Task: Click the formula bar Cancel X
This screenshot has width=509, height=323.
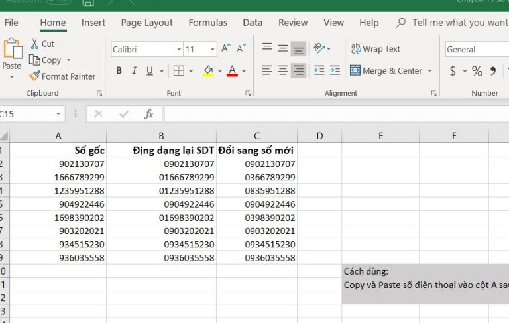Action: point(98,114)
